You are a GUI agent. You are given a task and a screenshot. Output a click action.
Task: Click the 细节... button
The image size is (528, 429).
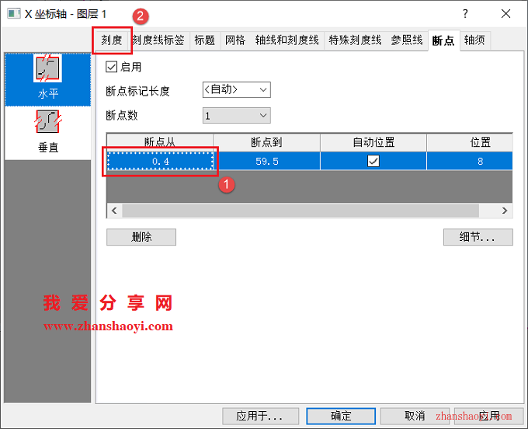tap(478, 237)
